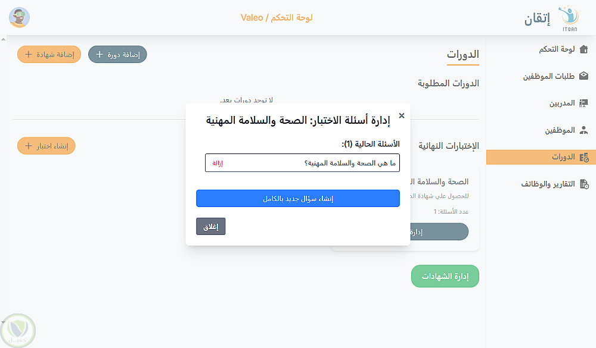
Task: Click the employee requests envelope icon
Action: click(x=583, y=76)
